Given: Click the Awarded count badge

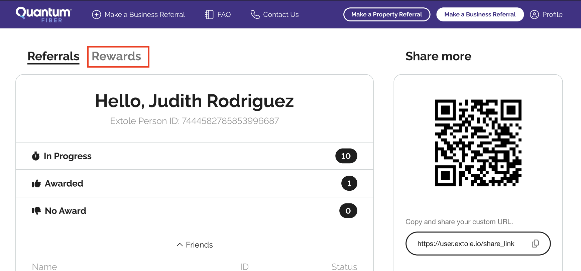Looking at the screenshot, I should tap(349, 183).
